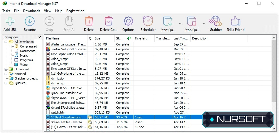Open the File menu

click(x=17, y=11)
